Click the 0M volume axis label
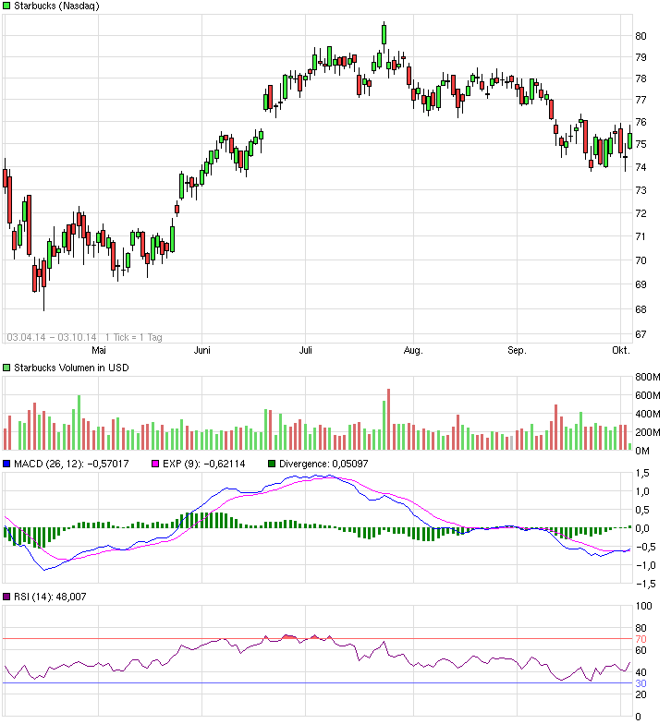Viewport: 671px width, 724px height. (642, 451)
